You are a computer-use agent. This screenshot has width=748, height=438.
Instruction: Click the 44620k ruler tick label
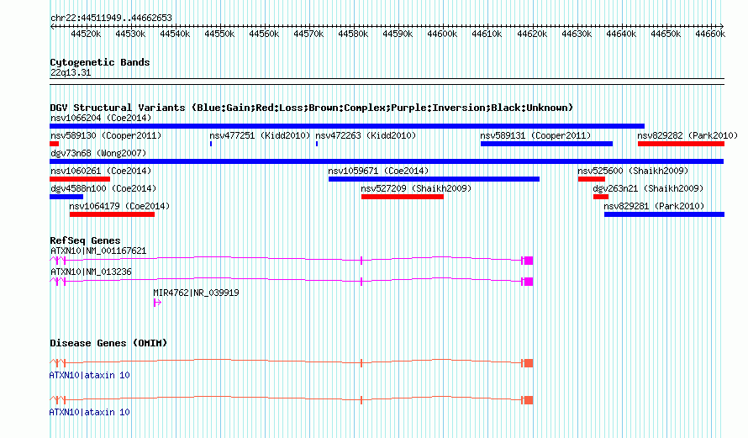(x=532, y=34)
